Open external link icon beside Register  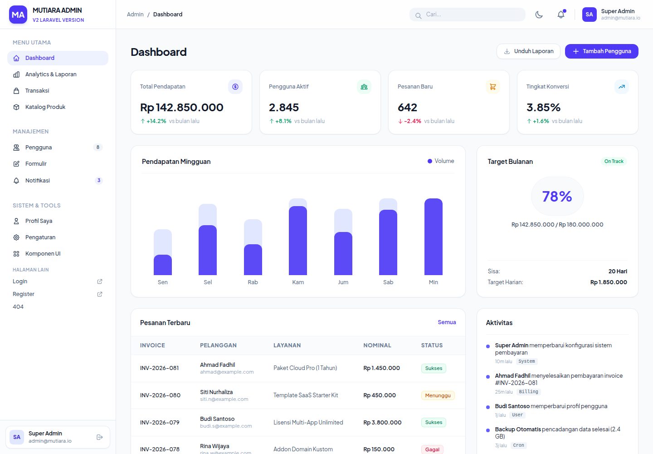(x=100, y=294)
